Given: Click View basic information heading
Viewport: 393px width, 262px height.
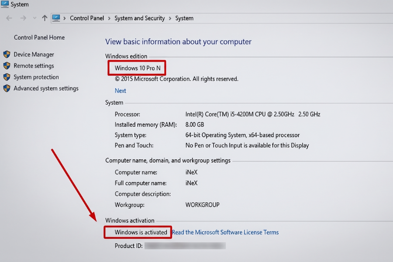Looking at the screenshot, I should (178, 41).
